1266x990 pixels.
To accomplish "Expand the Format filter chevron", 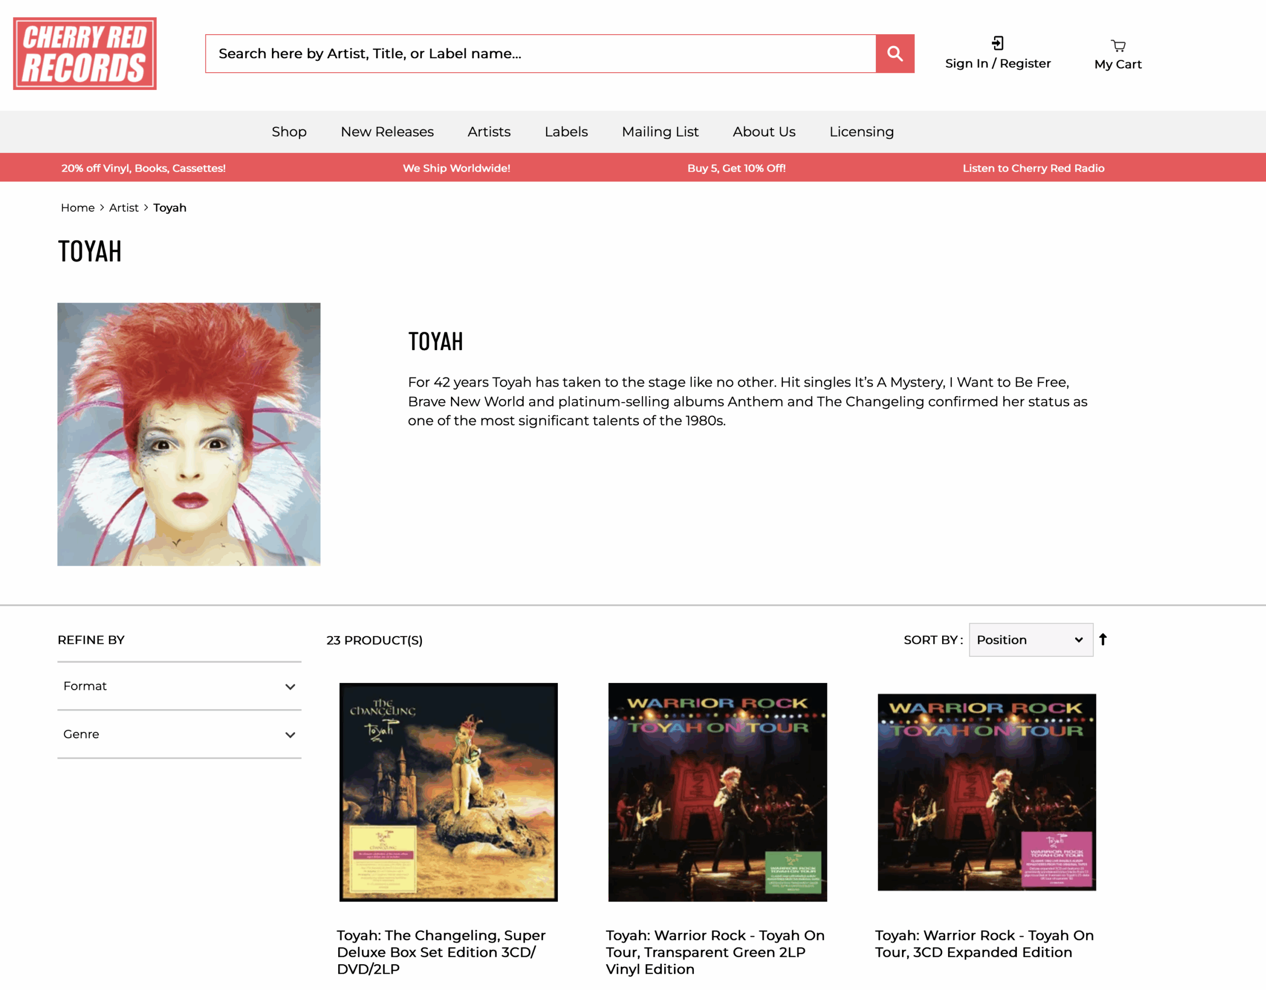I will pyautogui.click(x=290, y=687).
